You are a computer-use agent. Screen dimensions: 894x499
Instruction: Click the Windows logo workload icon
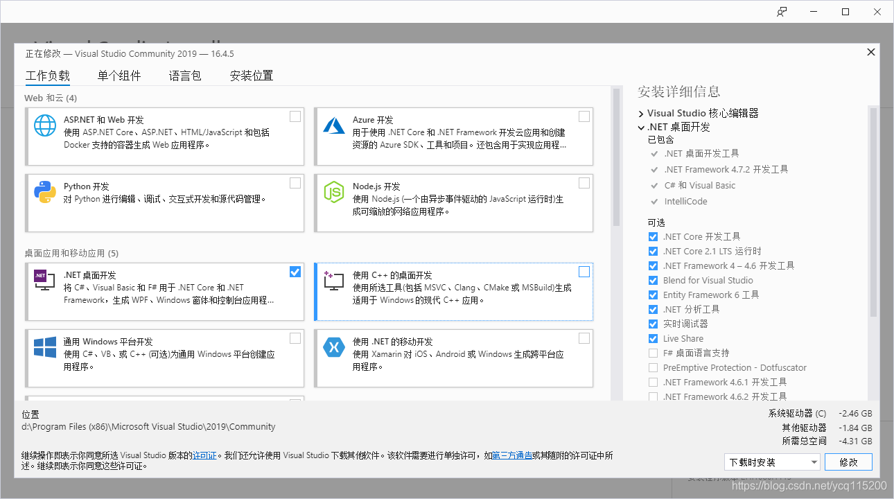pyautogui.click(x=45, y=347)
